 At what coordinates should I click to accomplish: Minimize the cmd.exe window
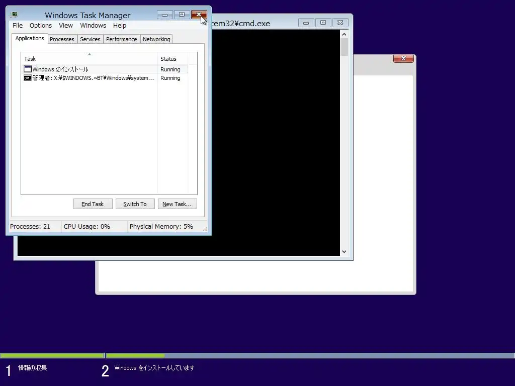pyautogui.click(x=306, y=23)
